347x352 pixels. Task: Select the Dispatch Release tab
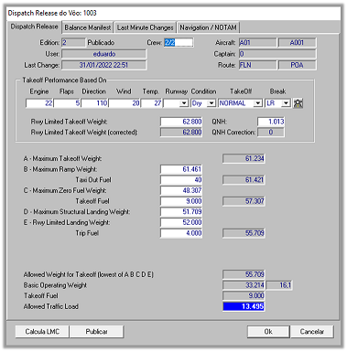click(x=34, y=27)
